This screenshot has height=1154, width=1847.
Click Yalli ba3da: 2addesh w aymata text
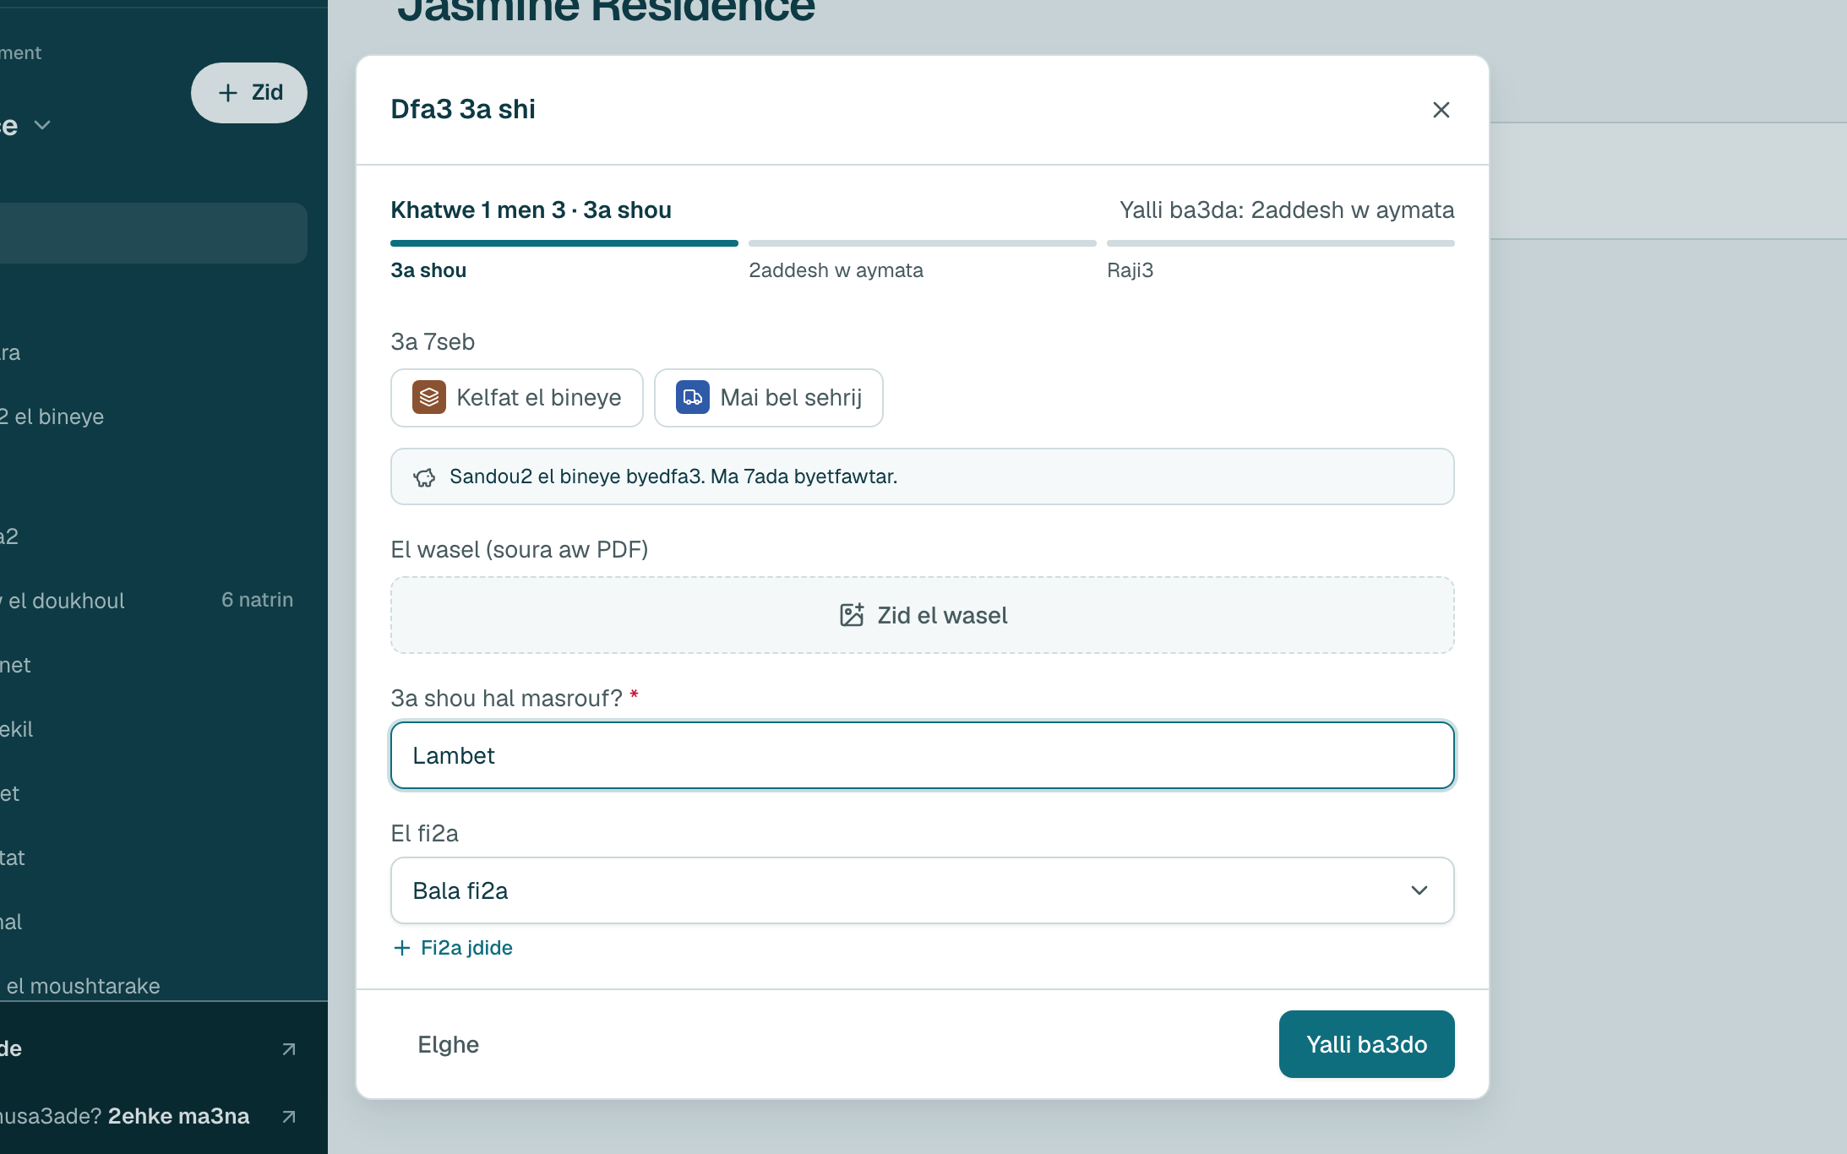tap(1287, 210)
